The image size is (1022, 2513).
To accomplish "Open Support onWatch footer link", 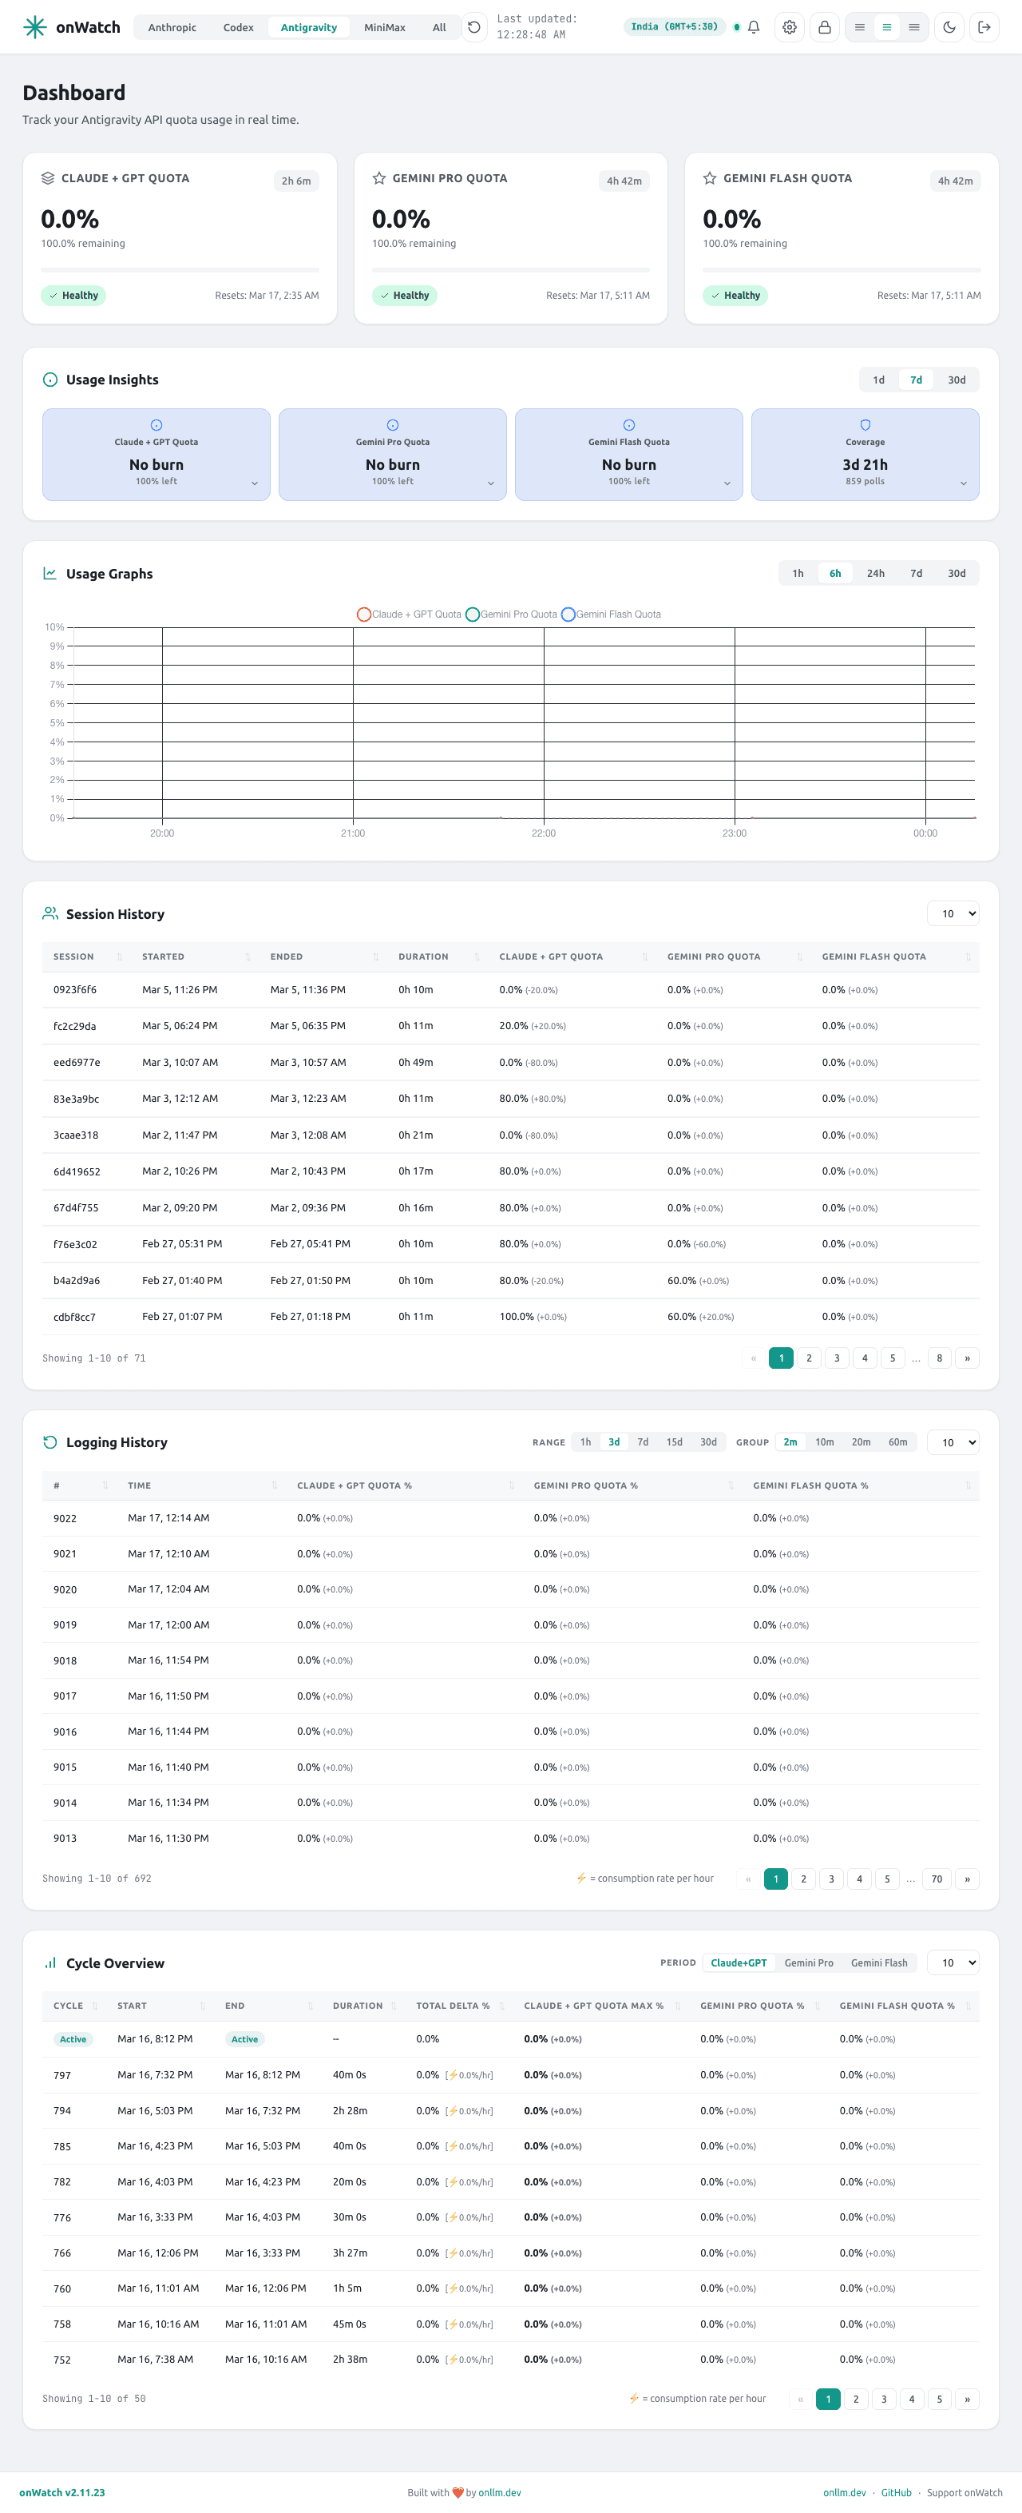I will (x=965, y=2492).
